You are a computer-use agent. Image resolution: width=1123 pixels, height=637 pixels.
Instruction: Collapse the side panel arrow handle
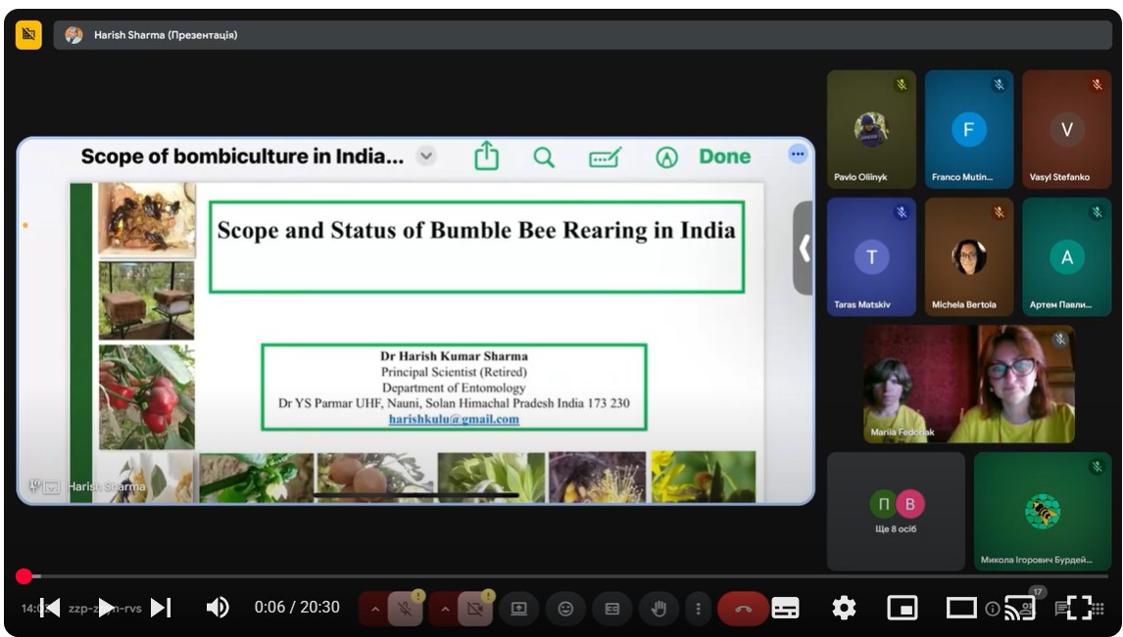(x=803, y=249)
